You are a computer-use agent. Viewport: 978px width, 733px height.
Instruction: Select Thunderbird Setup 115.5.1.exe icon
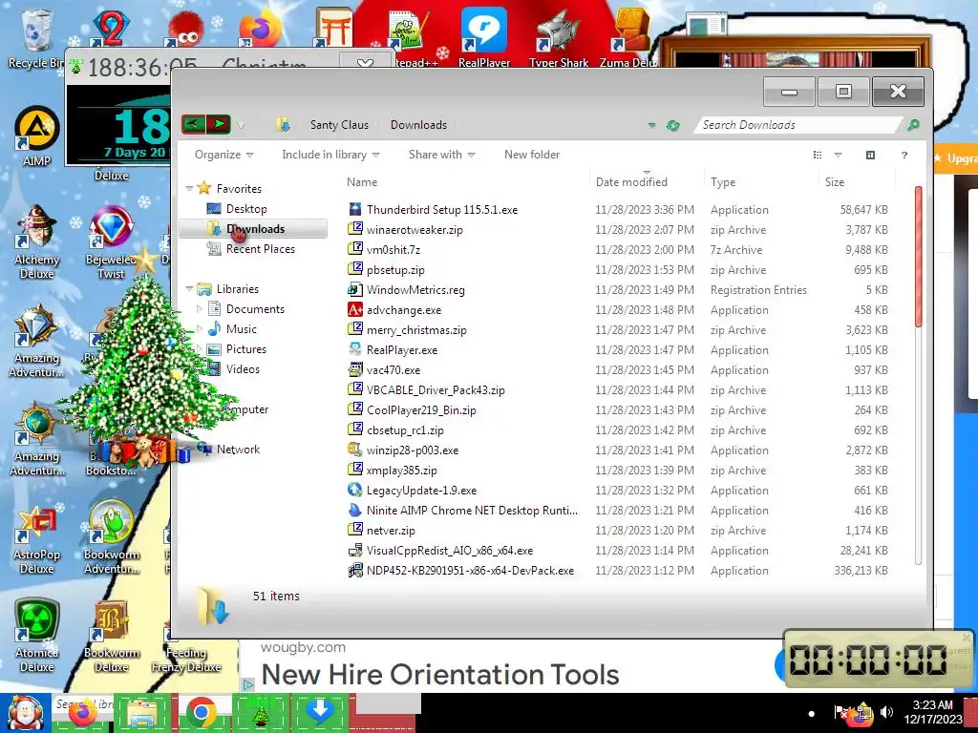point(355,209)
